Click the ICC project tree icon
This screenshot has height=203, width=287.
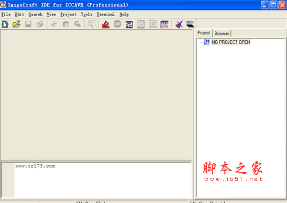click(207, 42)
